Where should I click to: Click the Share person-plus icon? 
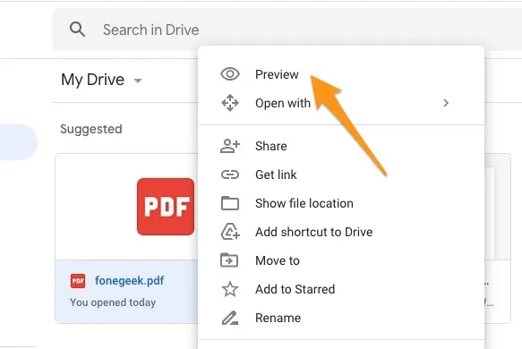230,146
